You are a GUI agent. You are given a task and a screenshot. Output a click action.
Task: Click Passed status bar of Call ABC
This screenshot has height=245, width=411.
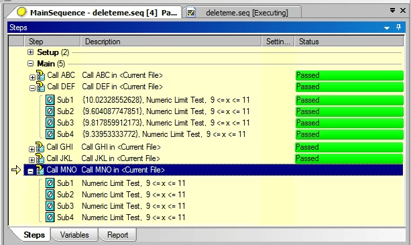[x=349, y=75]
